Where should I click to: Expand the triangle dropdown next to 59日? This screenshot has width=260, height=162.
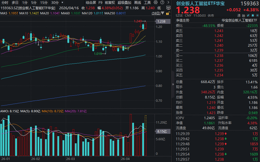click(x=163, y=13)
